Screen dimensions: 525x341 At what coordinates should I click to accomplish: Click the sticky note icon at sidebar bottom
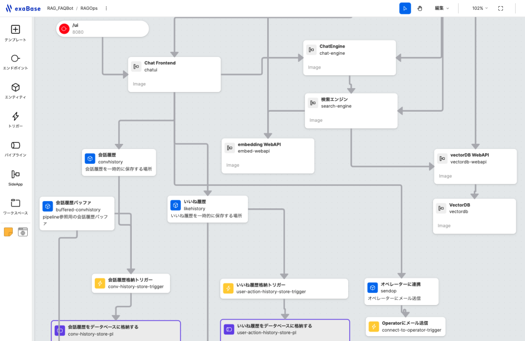[9, 231]
